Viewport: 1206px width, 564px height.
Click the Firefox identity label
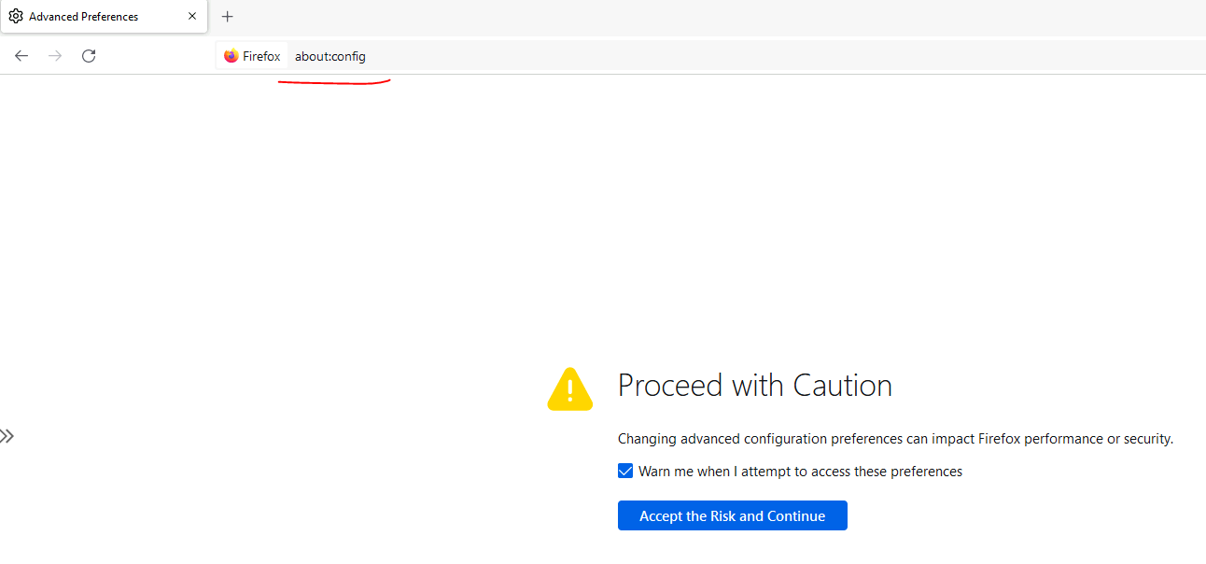(x=261, y=56)
